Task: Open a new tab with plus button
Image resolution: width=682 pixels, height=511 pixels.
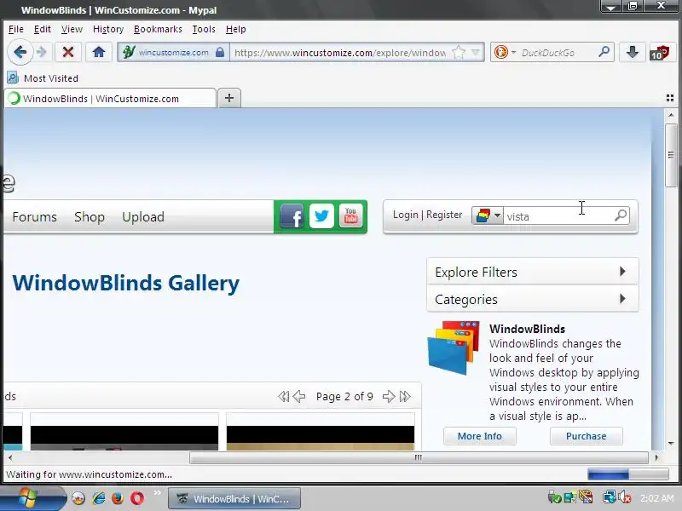Action: point(229,98)
